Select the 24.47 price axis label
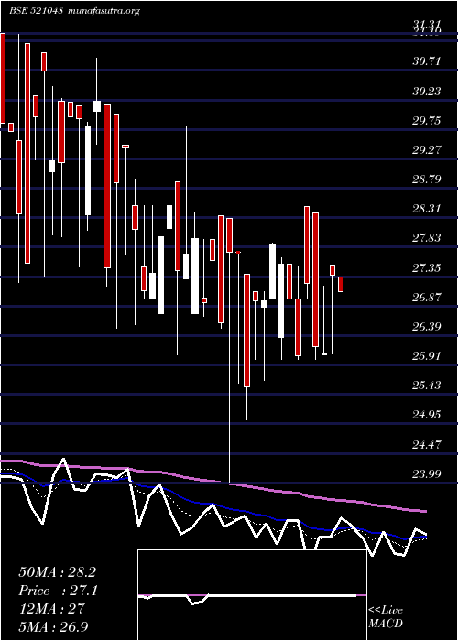This screenshot has height=641, width=458. [x=427, y=444]
